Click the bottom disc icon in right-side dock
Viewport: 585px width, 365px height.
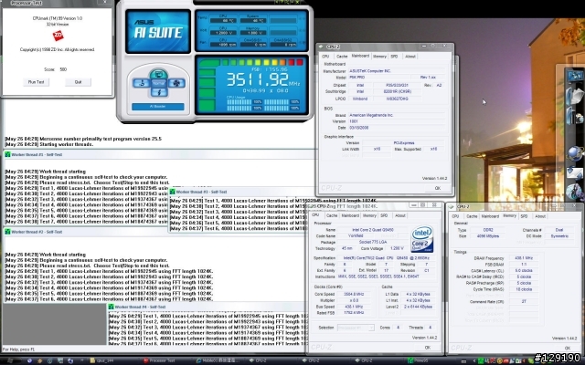[x=575, y=192]
